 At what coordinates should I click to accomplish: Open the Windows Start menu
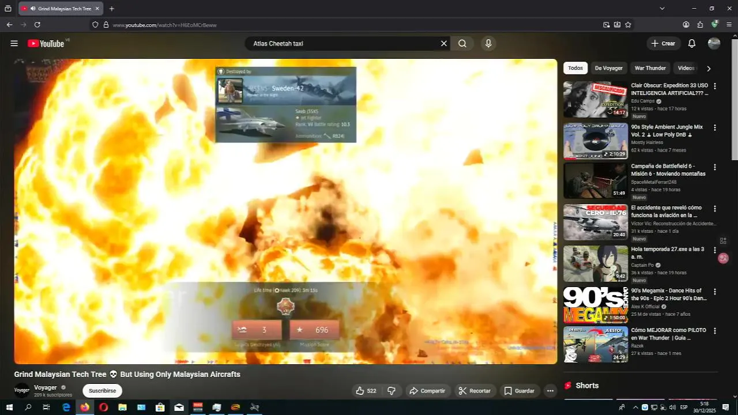[9, 408]
